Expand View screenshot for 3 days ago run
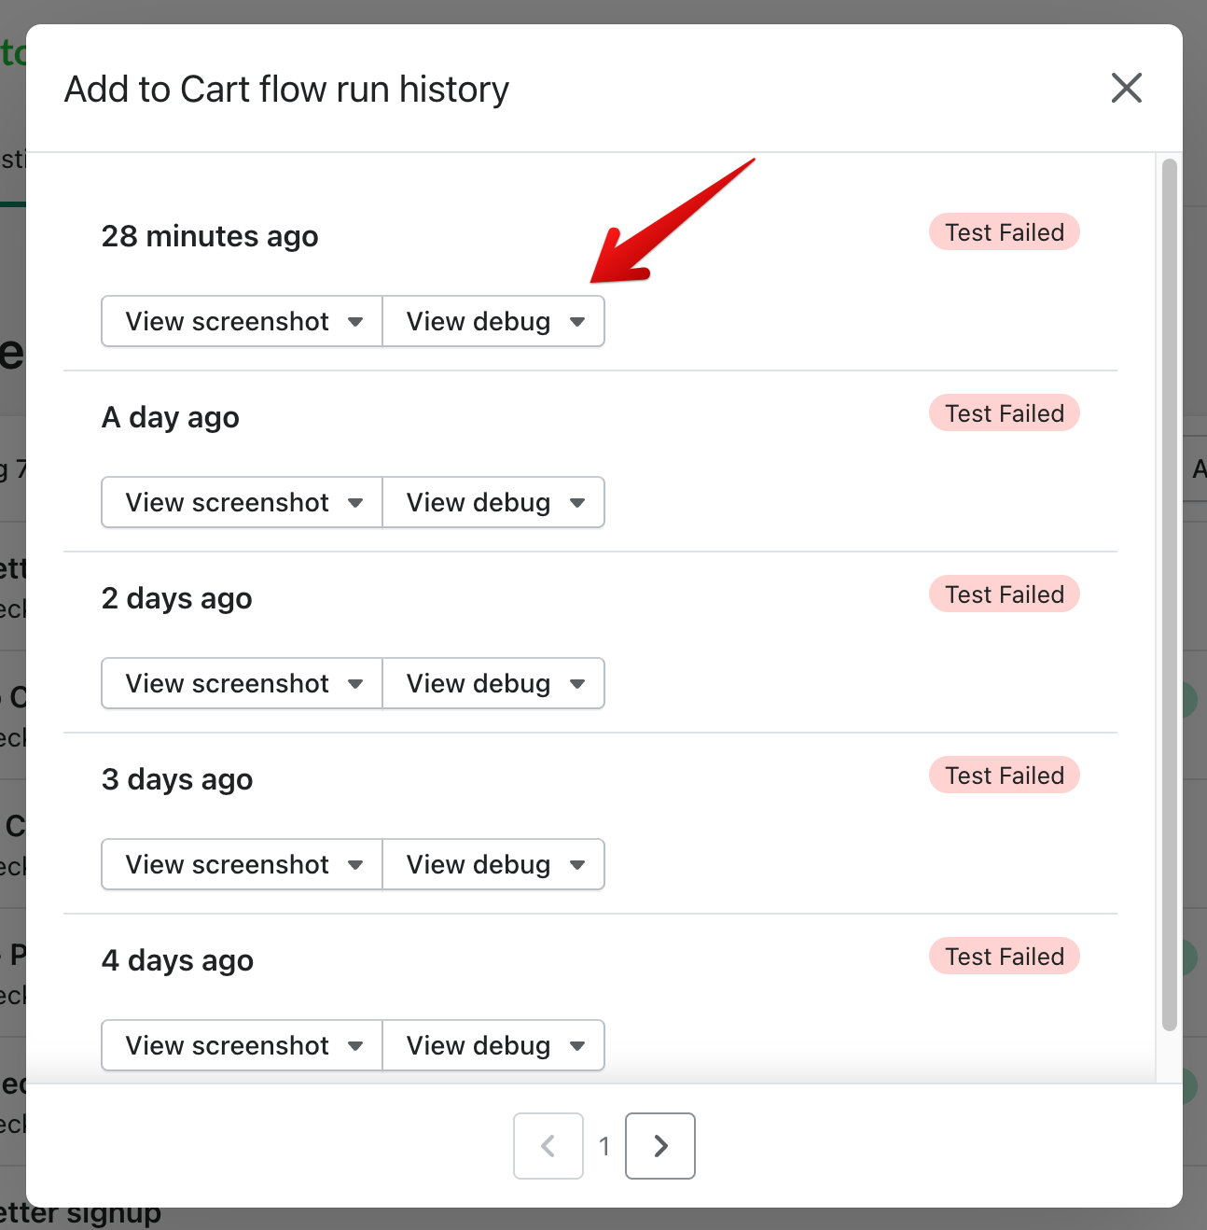Screen dimensions: 1207x1230 tap(242, 865)
